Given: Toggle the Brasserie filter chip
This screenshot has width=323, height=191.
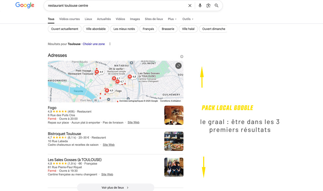Looking at the screenshot, I should click(168, 29).
